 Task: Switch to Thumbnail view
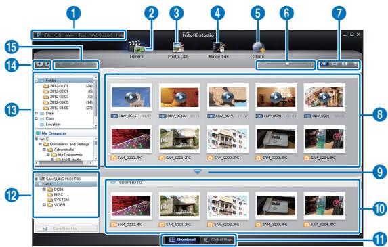tap(182, 240)
